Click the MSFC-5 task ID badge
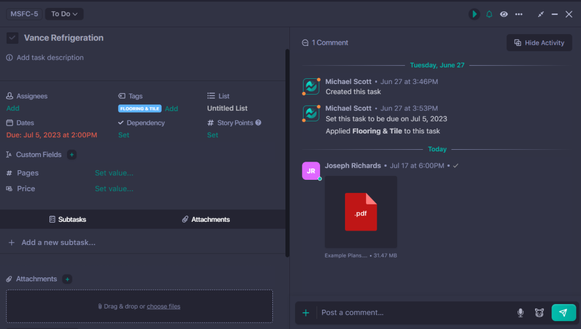The width and height of the screenshot is (581, 329). [24, 14]
